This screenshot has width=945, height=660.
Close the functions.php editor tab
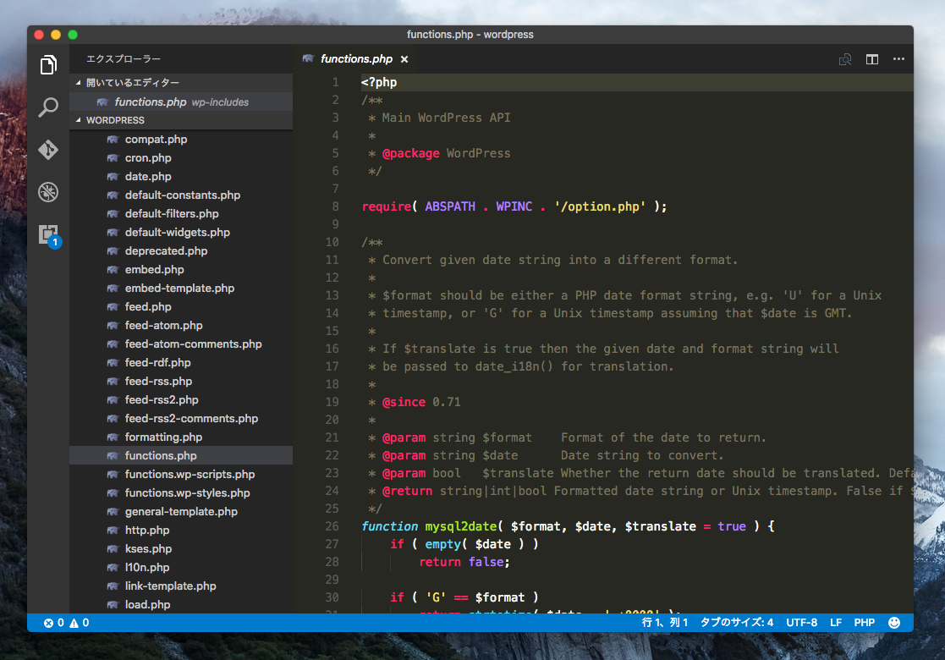[404, 59]
